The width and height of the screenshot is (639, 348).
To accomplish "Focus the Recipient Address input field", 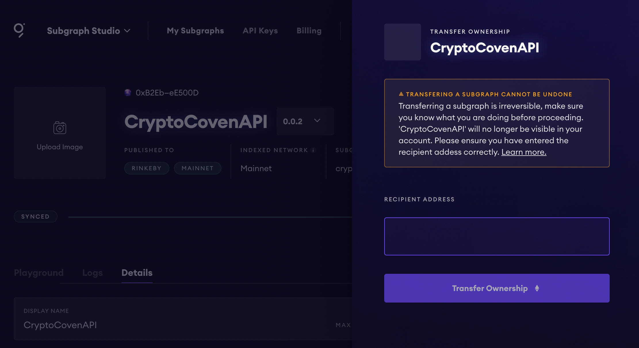I will [x=497, y=236].
